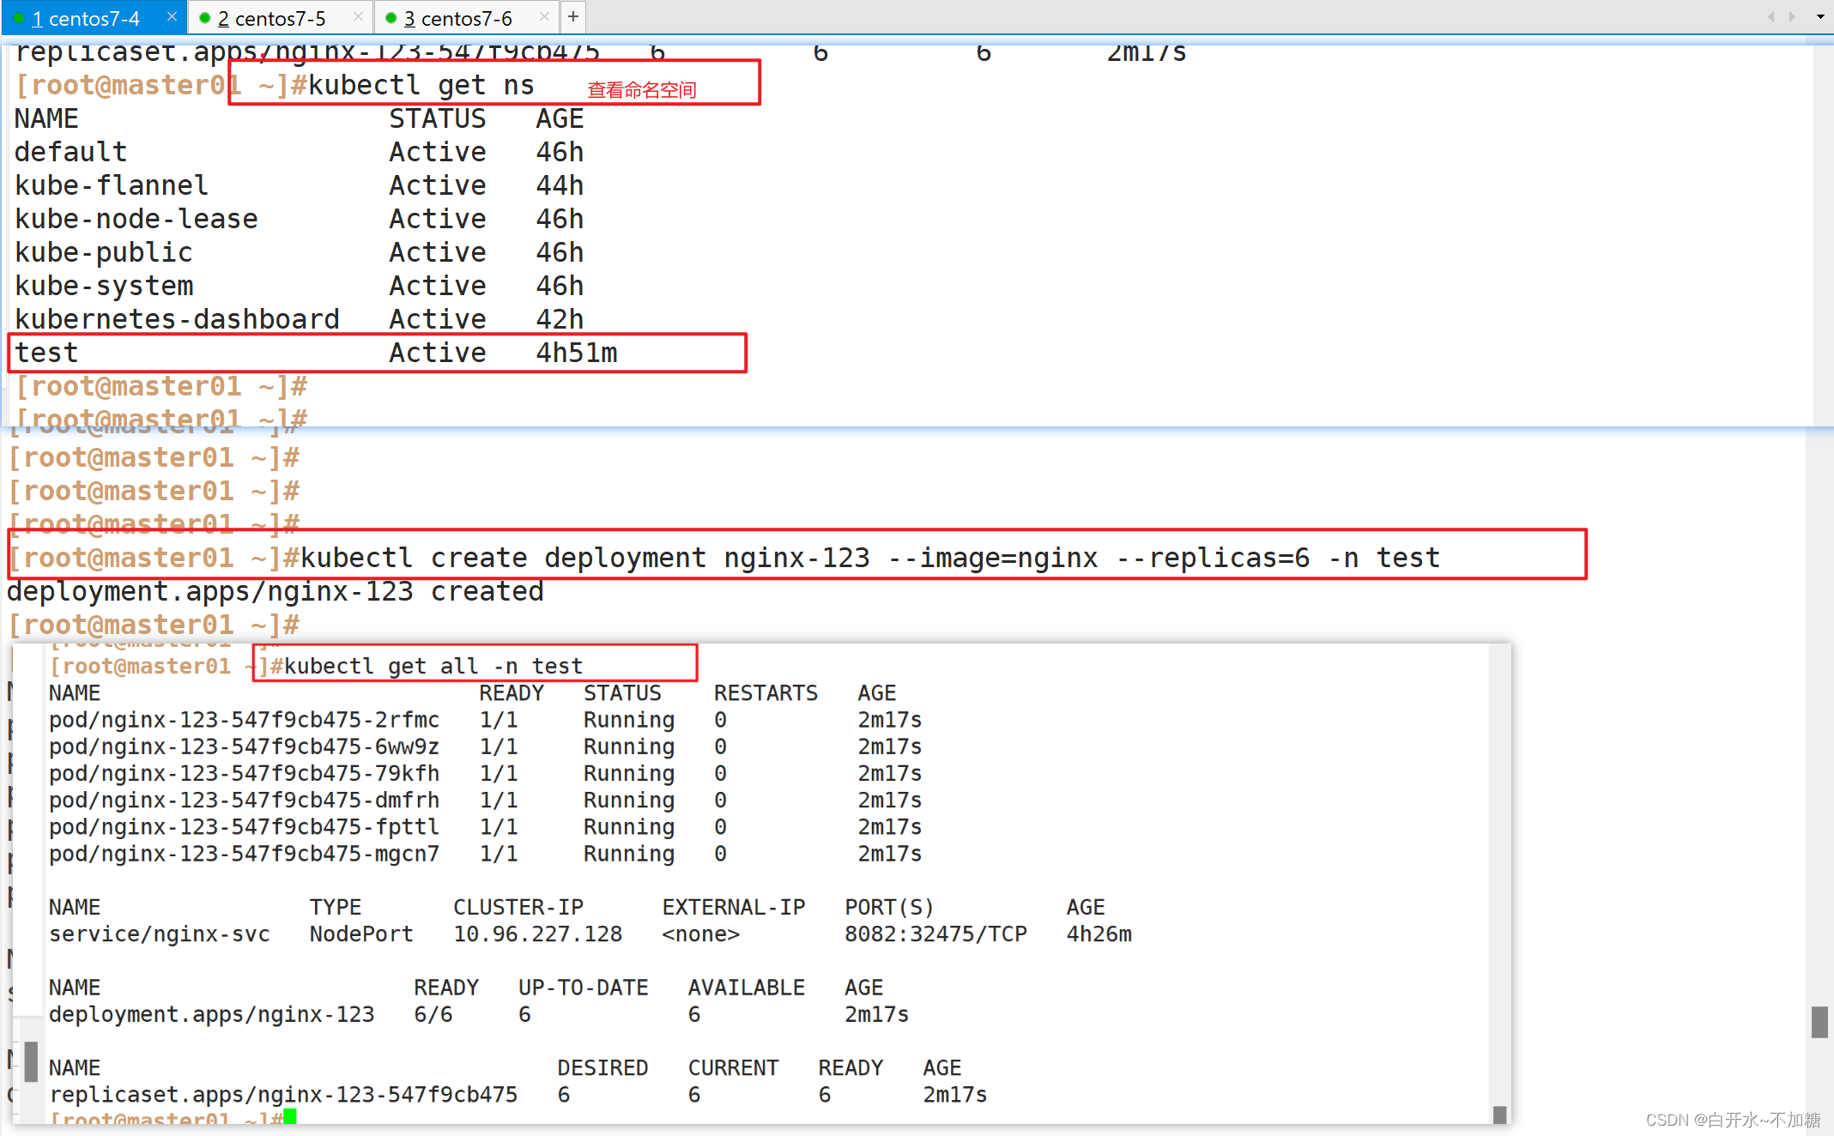Click the 'default' namespace name
1834x1136 pixels.
pyautogui.click(x=70, y=152)
